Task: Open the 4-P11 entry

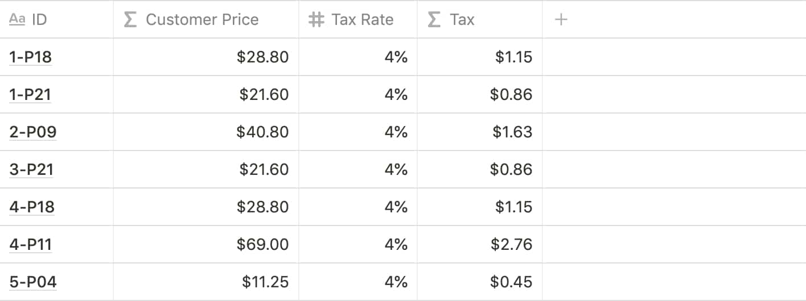Action: click(x=31, y=244)
